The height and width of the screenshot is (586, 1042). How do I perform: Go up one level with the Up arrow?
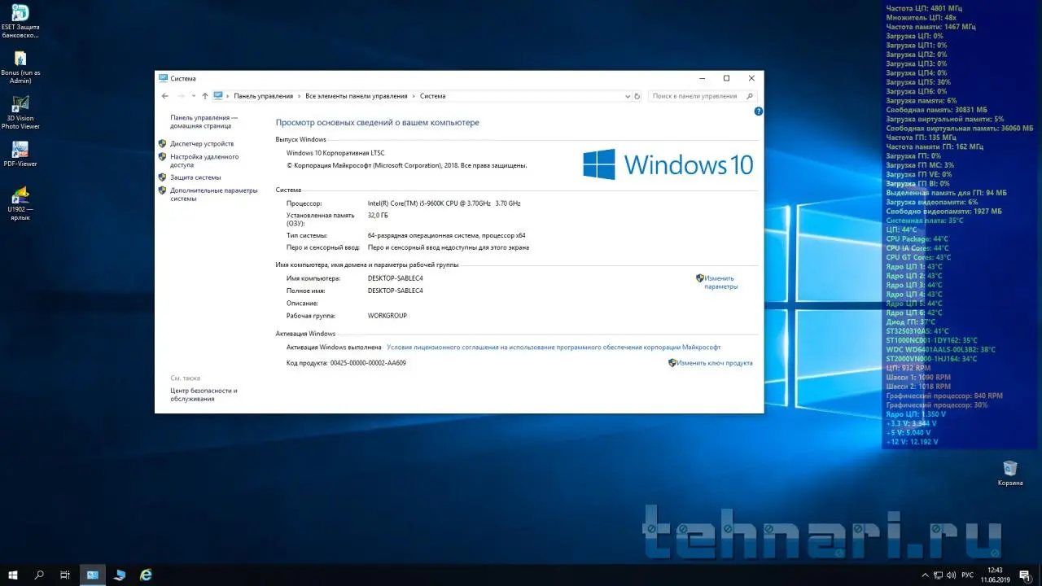pyautogui.click(x=204, y=96)
